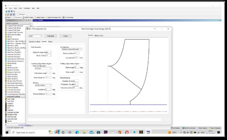Select Fluid Flow (CFX) in Toolbox

[13, 46]
